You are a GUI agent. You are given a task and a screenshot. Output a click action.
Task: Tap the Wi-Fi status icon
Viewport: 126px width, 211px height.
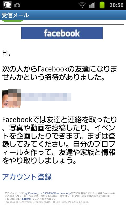82,5
